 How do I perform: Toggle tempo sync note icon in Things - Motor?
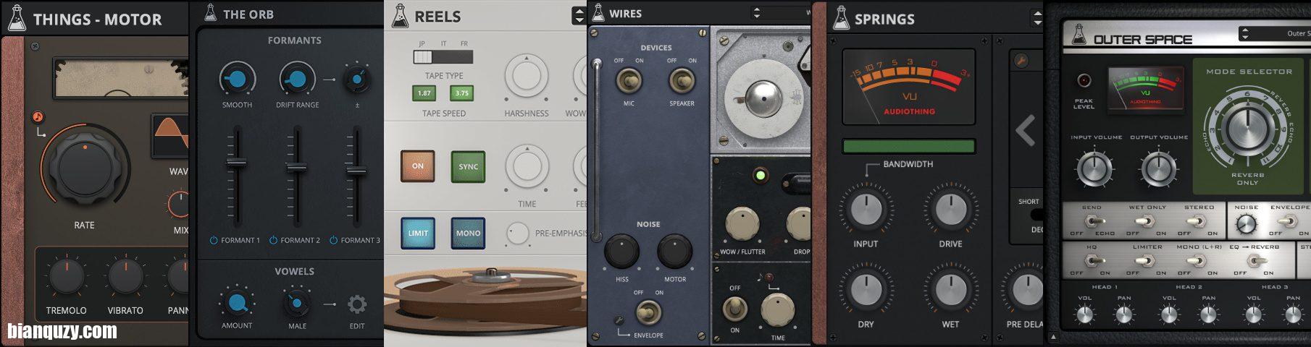click(x=38, y=117)
